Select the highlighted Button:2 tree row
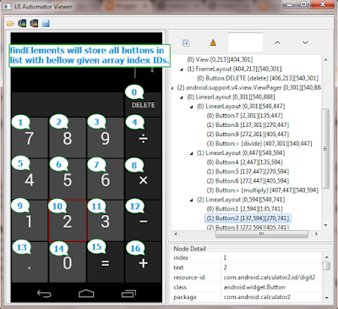 pos(248,218)
